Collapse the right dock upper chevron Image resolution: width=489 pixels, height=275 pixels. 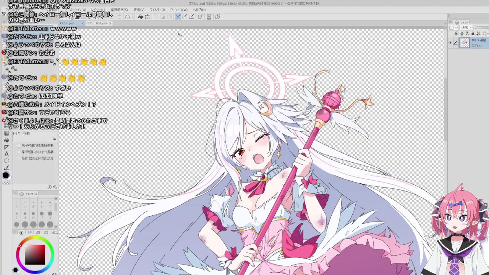click(x=445, y=23)
